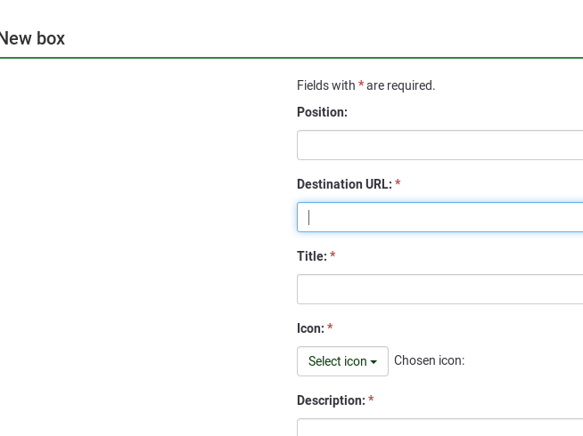Screen dimensions: 583x436
Task: Click the Icon field label
Action: click(310, 328)
